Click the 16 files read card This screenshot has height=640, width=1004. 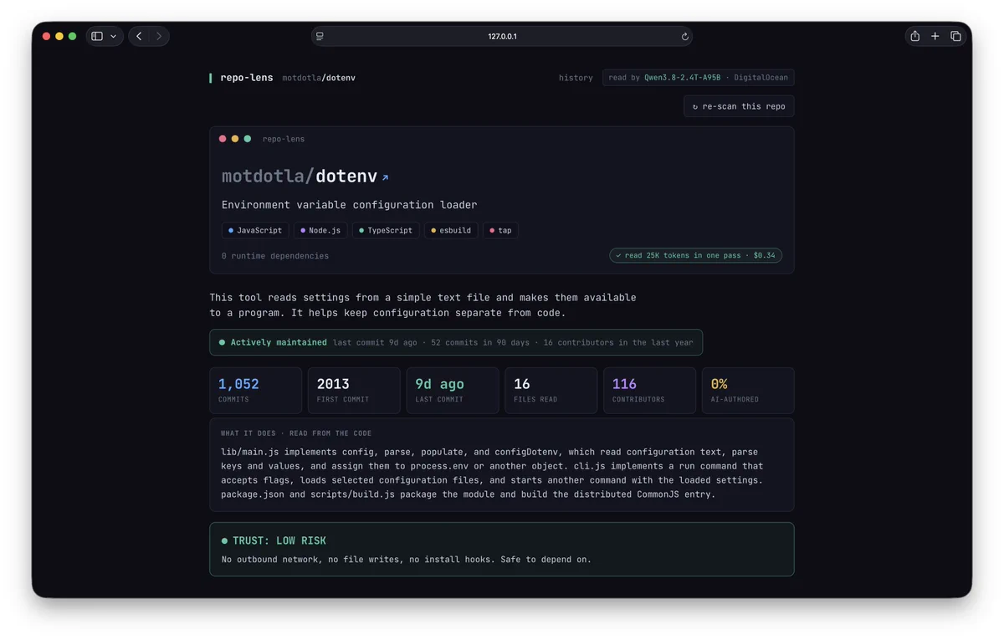coord(551,390)
